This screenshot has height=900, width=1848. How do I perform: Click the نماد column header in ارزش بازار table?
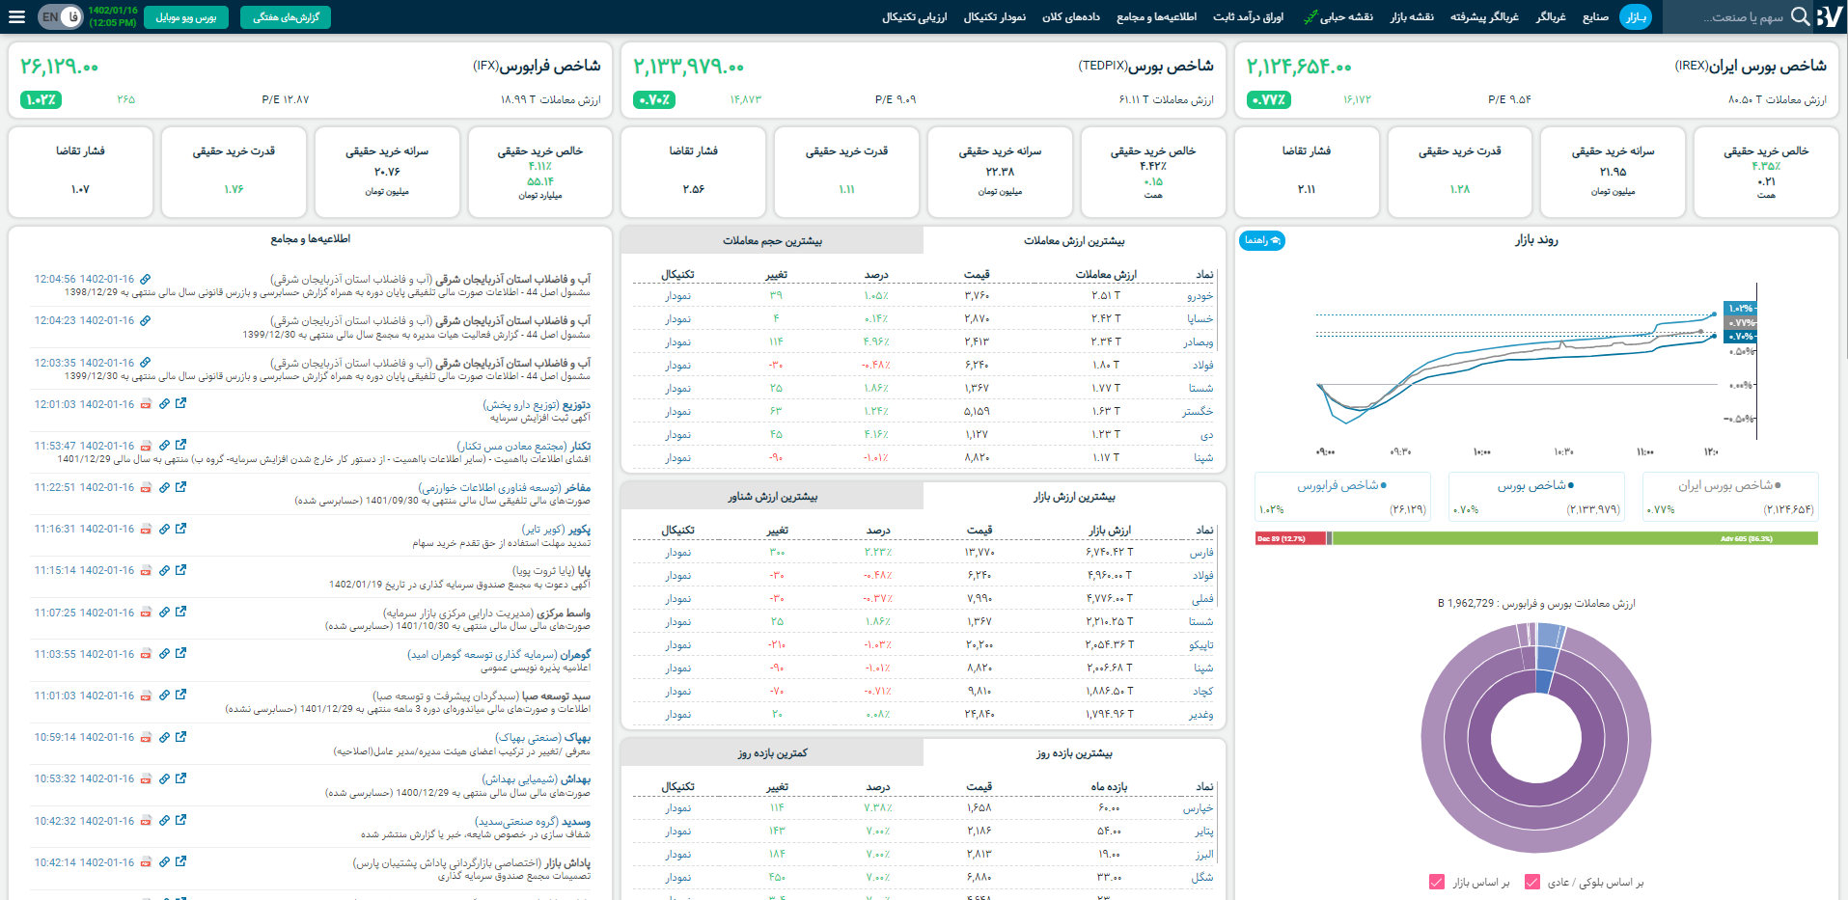click(1204, 530)
